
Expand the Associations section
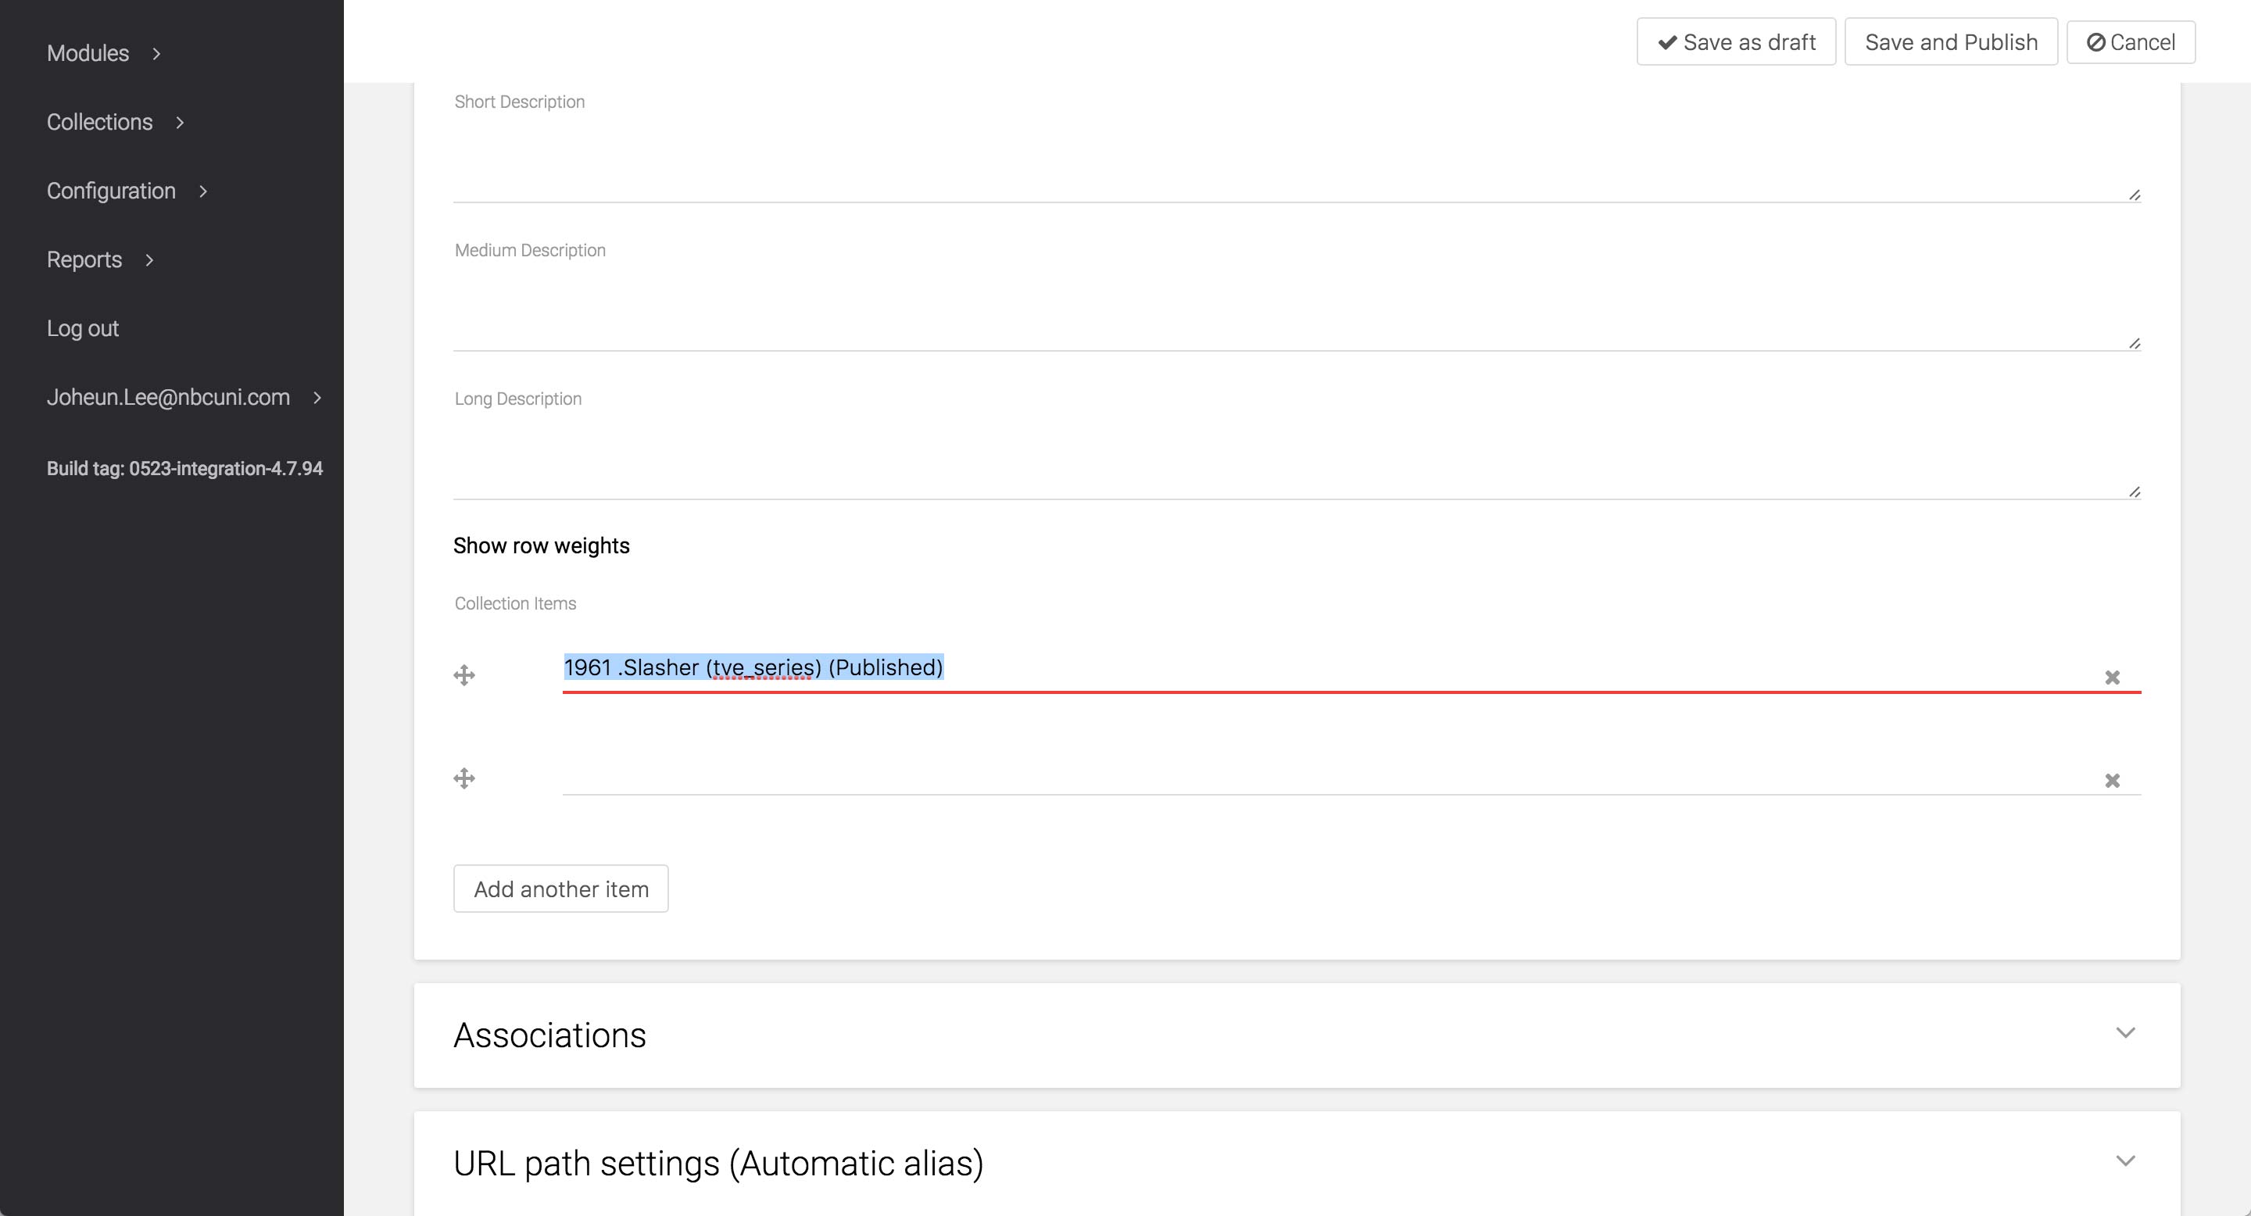point(2125,1033)
